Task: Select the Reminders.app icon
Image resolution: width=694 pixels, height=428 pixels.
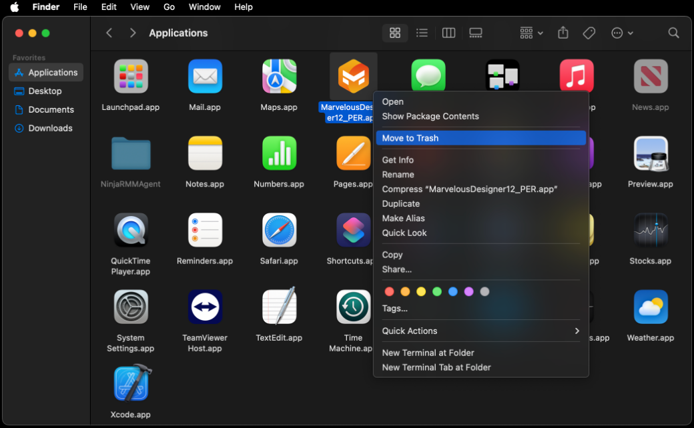Action: [205, 230]
